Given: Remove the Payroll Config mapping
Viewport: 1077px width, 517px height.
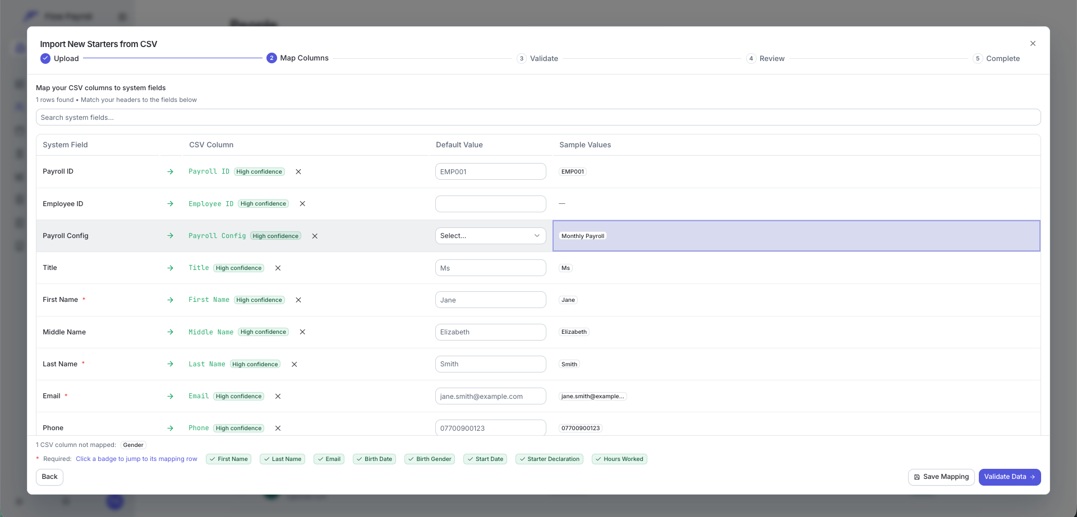Looking at the screenshot, I should pos(315,236).
